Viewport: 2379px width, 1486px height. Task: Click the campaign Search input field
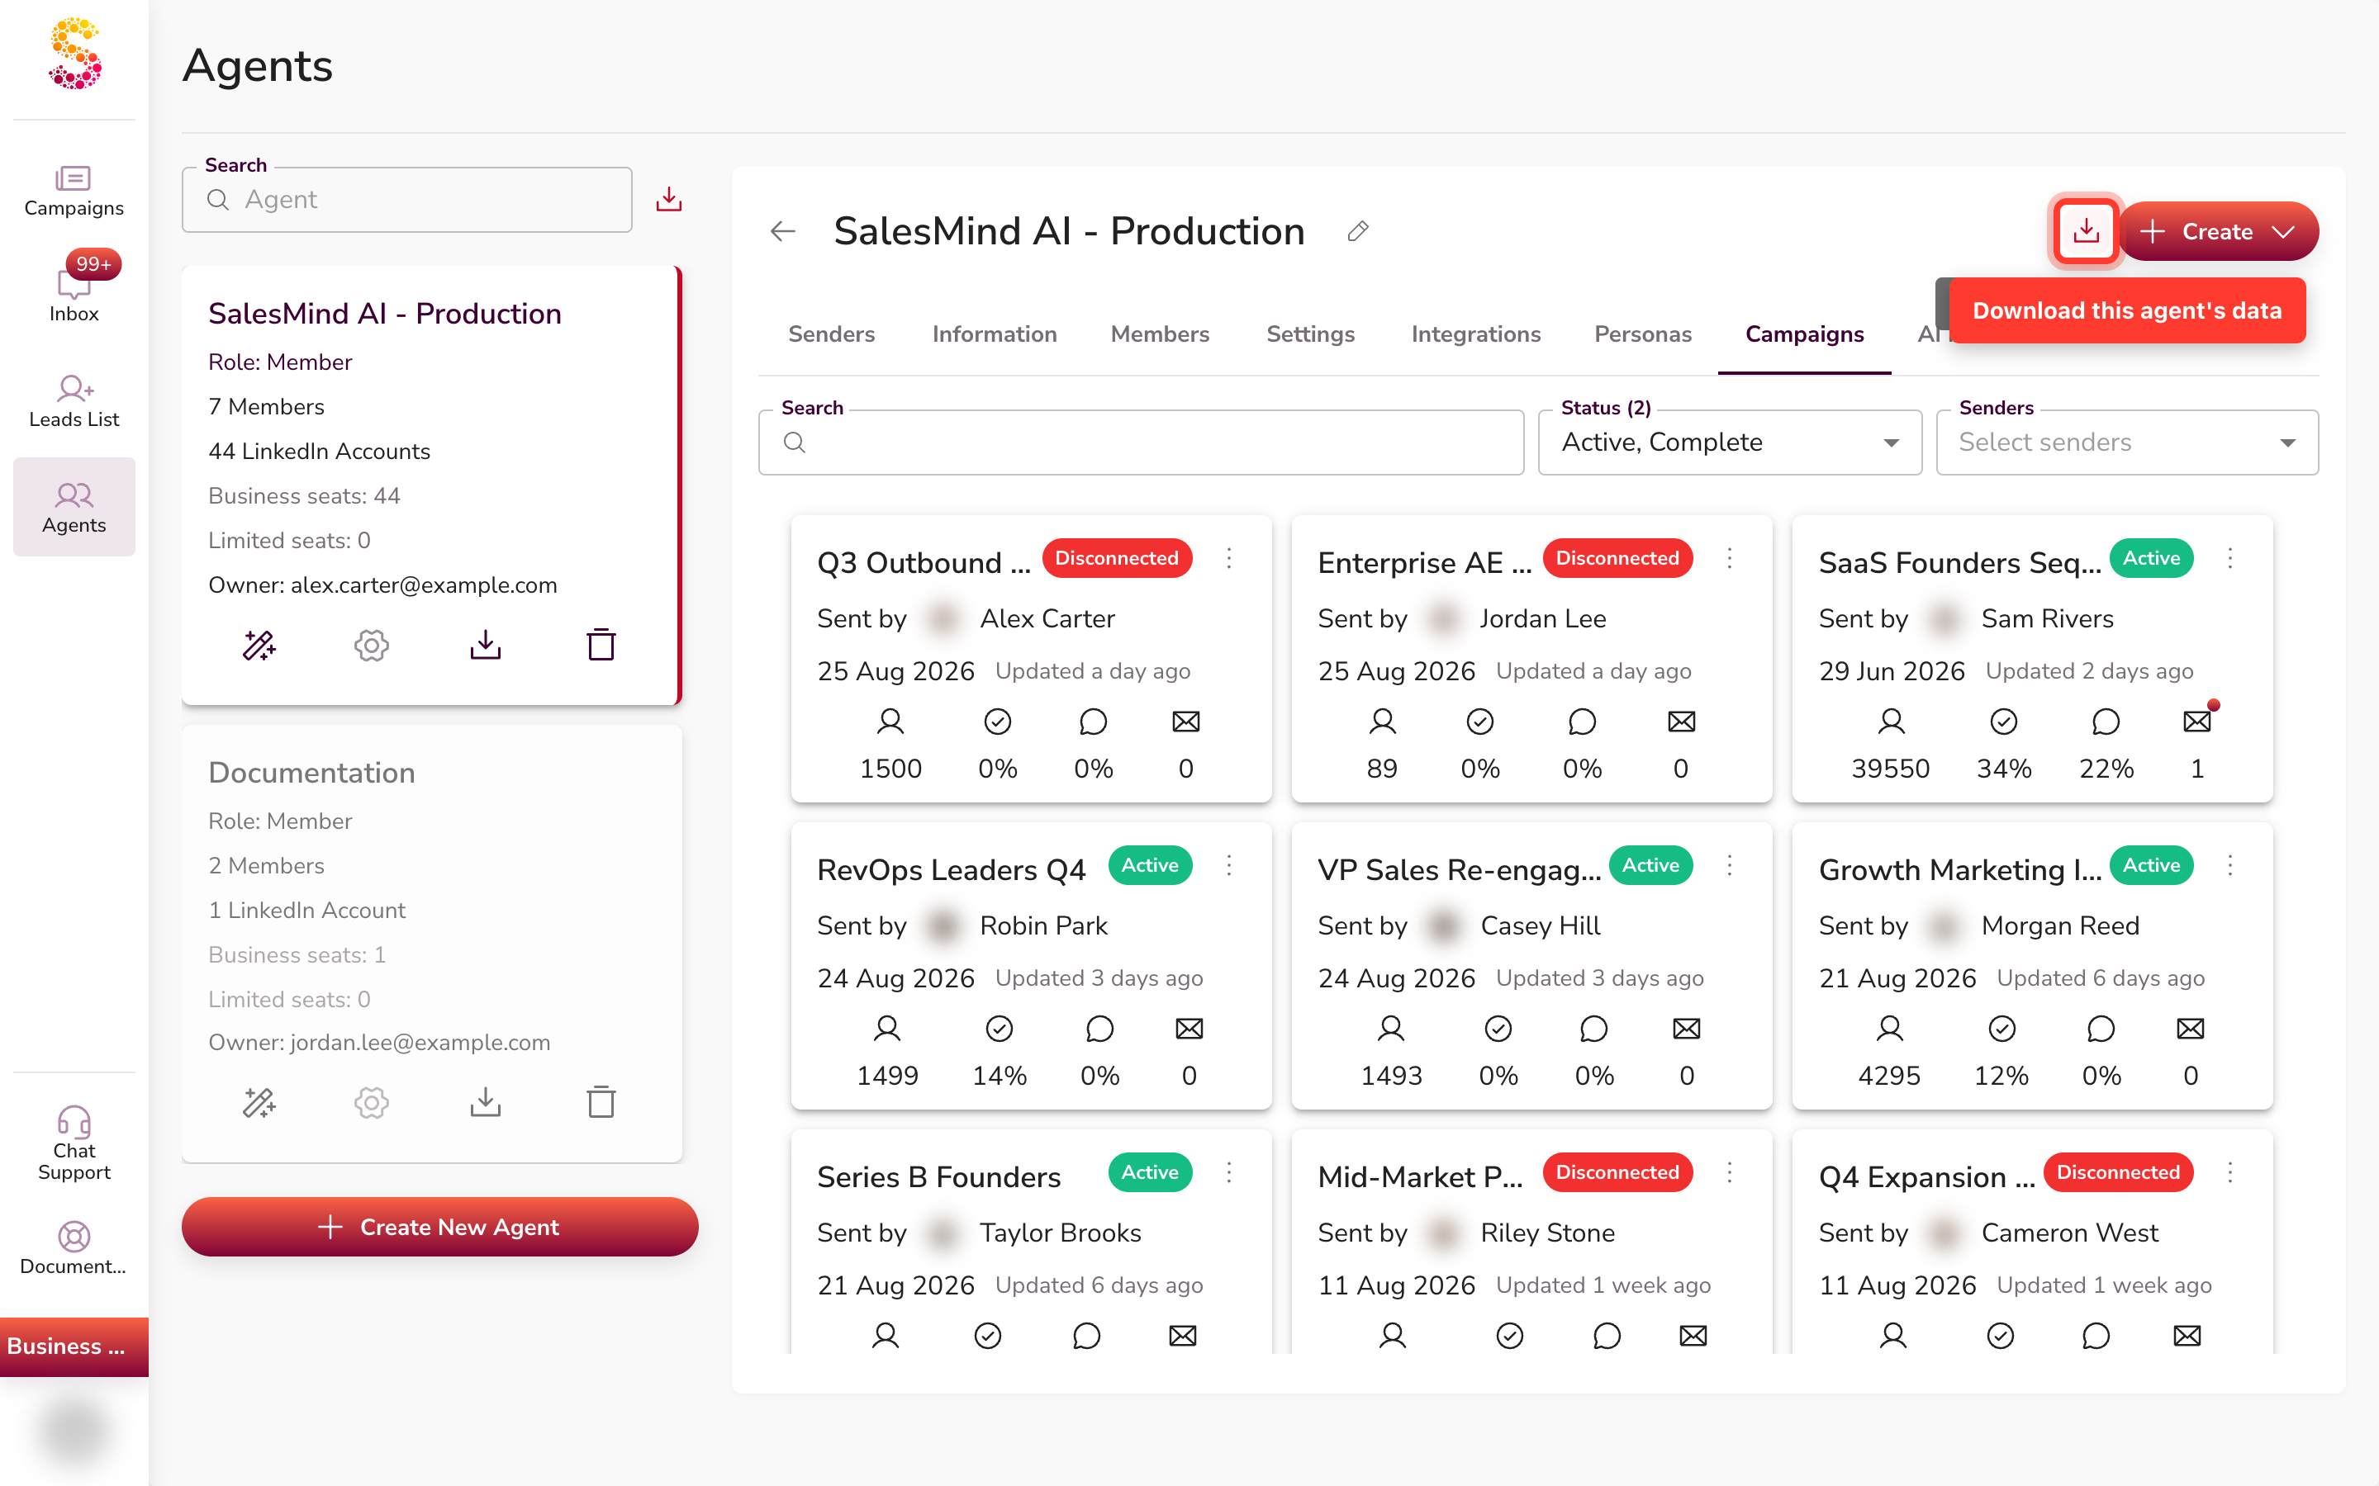point(1140,442)
